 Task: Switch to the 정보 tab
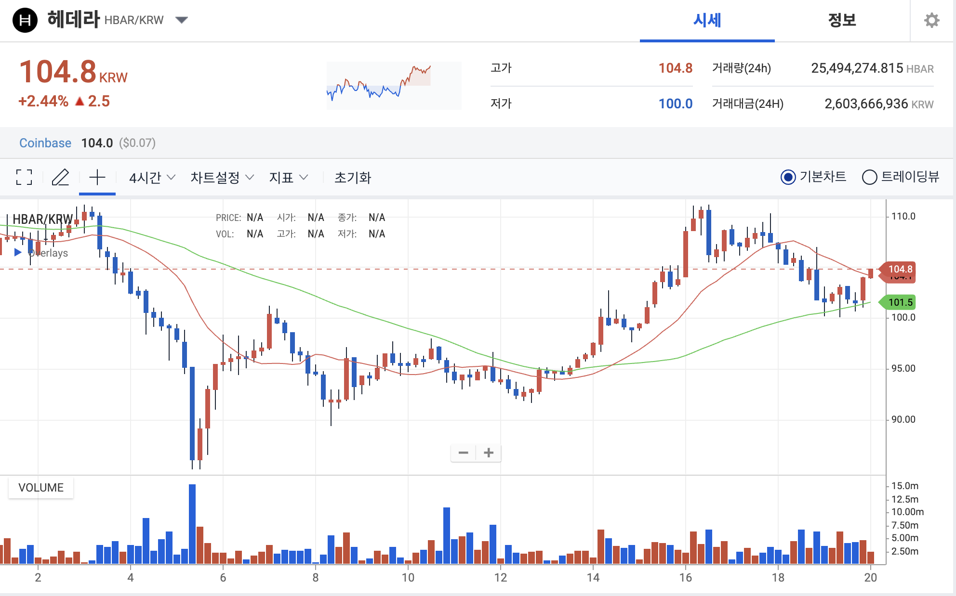point(842,20)
